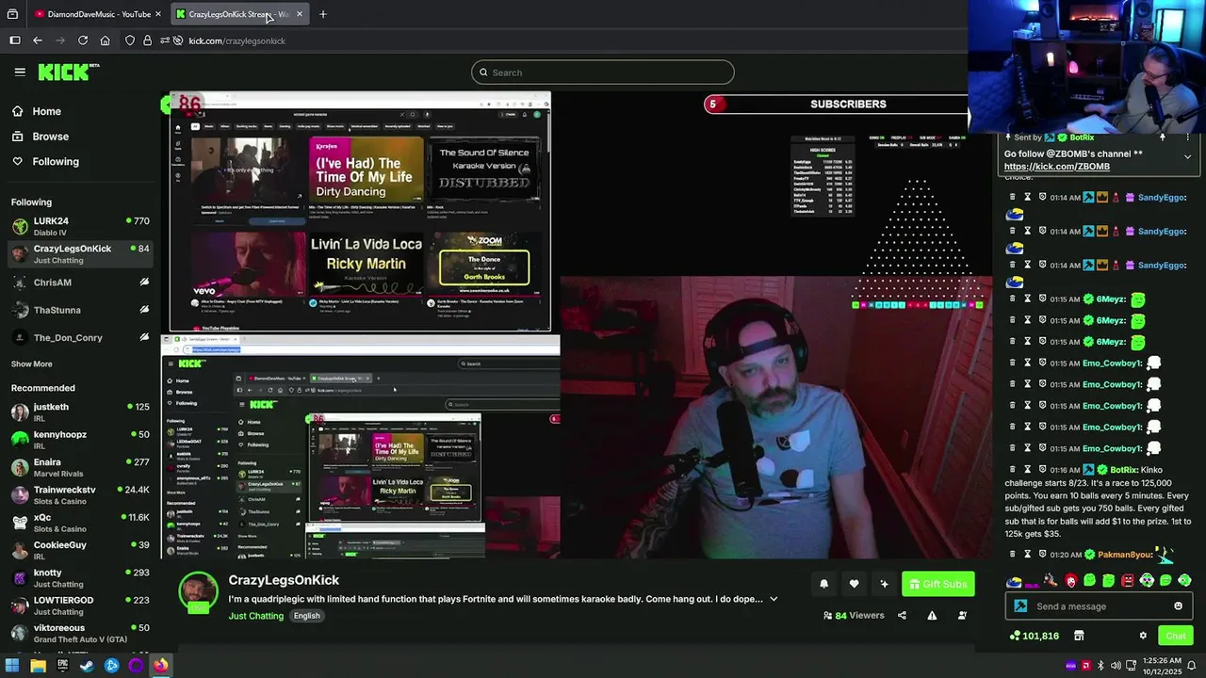Viewport: 1206px width, 678px height.
Task: Click the URL kick.com/crazylegsonkick
Action: (236, 40)
